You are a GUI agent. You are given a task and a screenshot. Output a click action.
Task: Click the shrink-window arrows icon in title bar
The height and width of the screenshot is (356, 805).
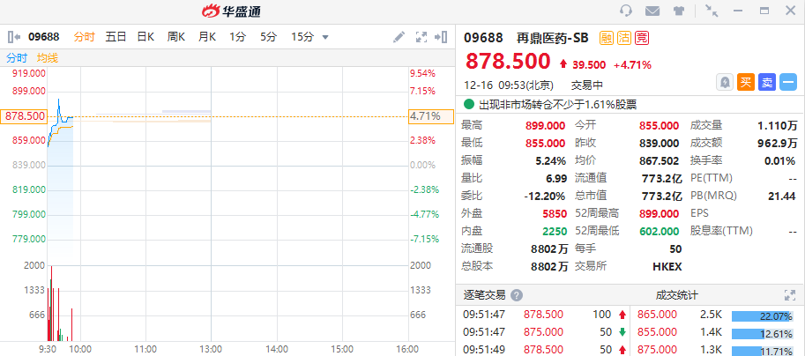712,11
